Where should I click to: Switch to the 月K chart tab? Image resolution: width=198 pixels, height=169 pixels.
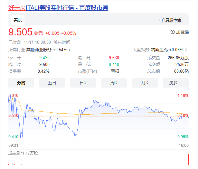pos(145,83)
